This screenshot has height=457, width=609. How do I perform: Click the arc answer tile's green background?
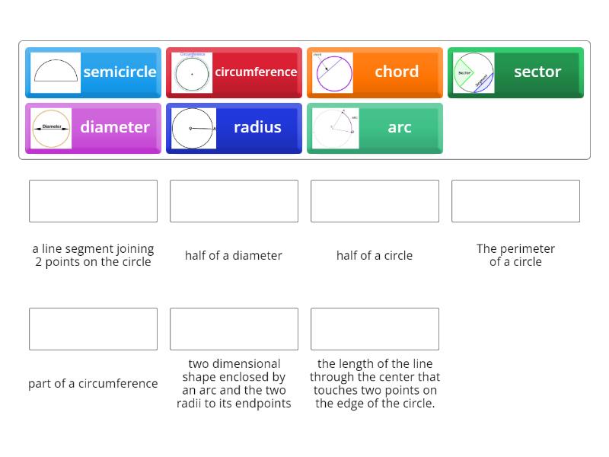click(x=400, y=127)
